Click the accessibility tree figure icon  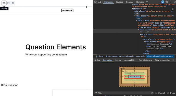[x=173, y=8]
